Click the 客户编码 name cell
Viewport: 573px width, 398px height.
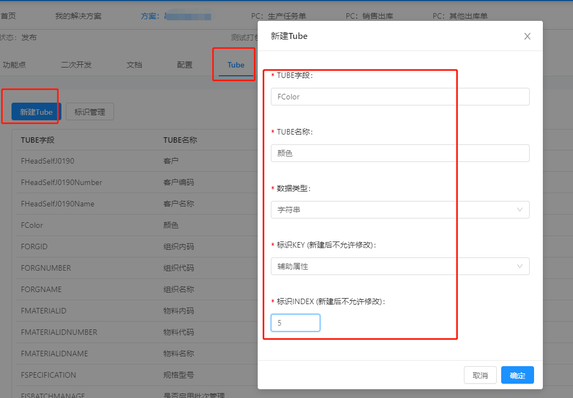click(x=179, y=182)
